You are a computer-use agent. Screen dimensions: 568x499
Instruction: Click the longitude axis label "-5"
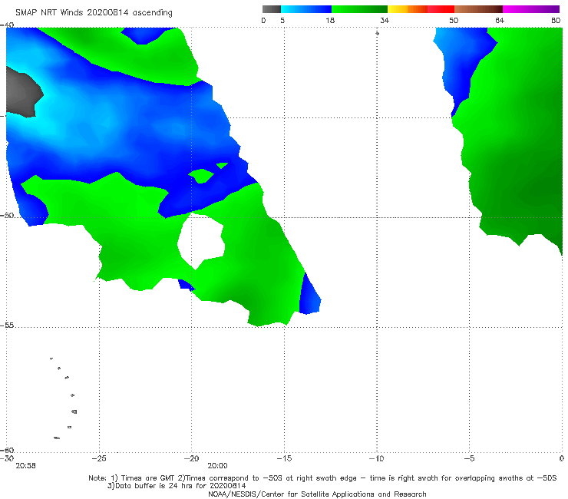point(469,458)
